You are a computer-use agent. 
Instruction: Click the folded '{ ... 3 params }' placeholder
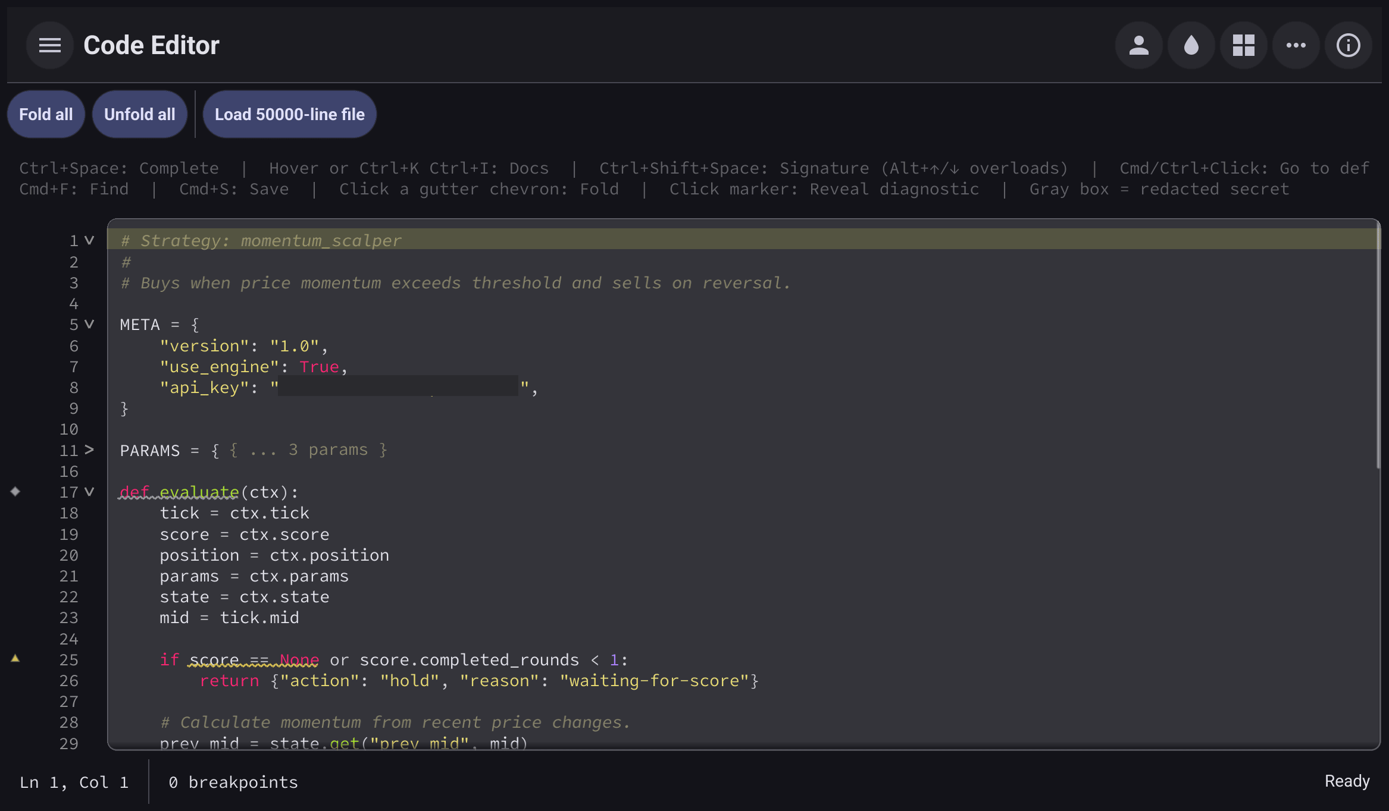coord(308,450)
